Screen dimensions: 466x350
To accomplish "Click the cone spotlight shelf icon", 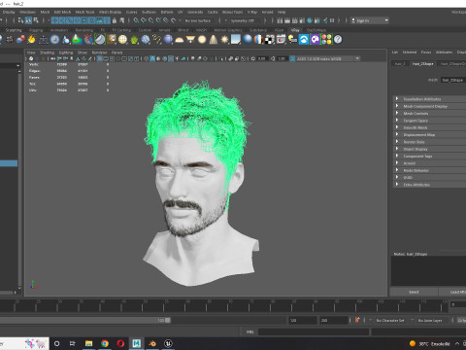I will [214, 40].
